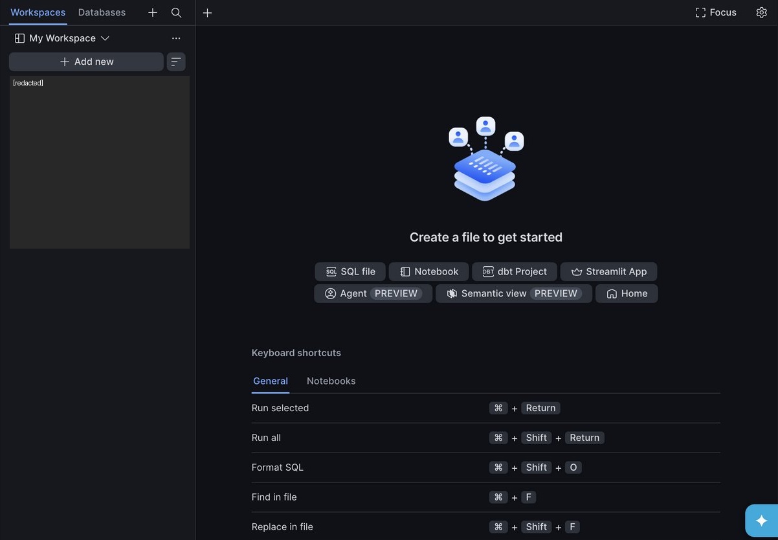Add a new editor tab with the plus icon
Viewport: 778px width, 540px height.
click(x=207, y=12)
